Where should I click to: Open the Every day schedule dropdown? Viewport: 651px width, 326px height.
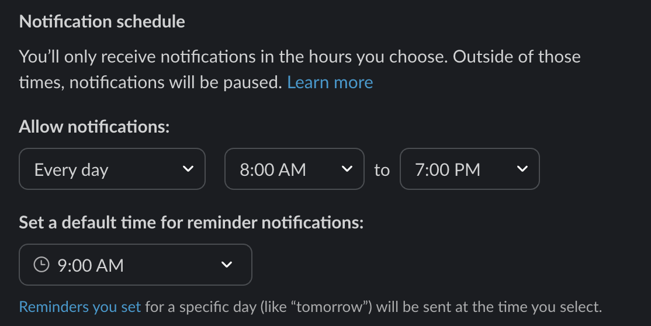click(112, 169)
